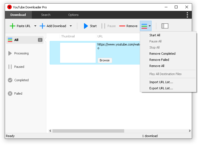Switch to the Search tab

(x=46, y=15)
